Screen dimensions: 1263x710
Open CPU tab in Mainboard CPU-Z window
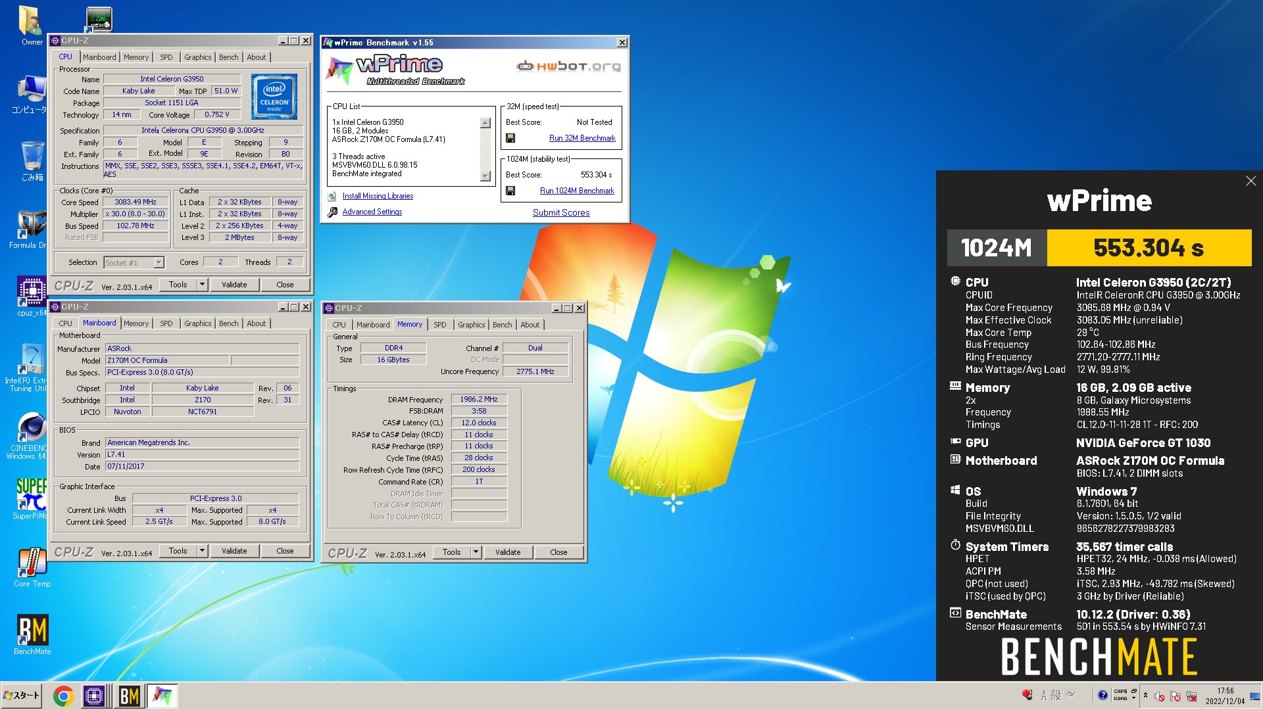coord(66,323)
